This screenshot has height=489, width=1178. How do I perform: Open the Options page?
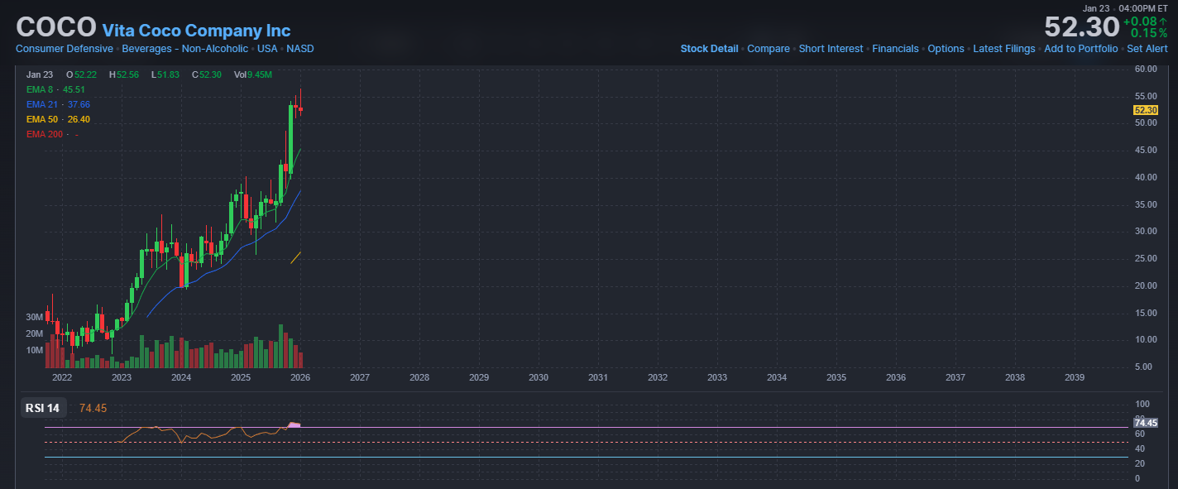(x=946, y=49)
